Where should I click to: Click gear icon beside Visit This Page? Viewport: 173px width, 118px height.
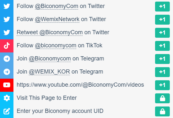(7, 98)
